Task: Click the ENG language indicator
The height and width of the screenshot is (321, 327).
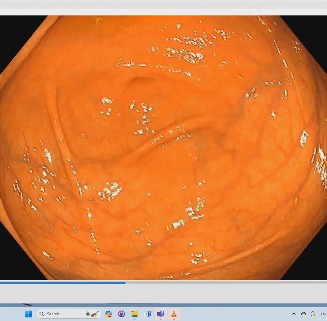Action: coord(324,314)
